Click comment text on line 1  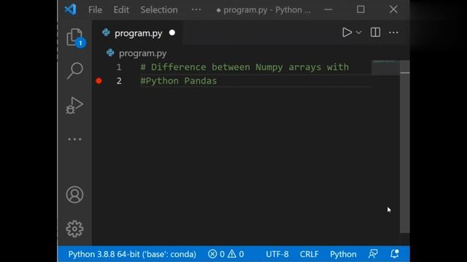pyautogui.click(x=244, y=67)
